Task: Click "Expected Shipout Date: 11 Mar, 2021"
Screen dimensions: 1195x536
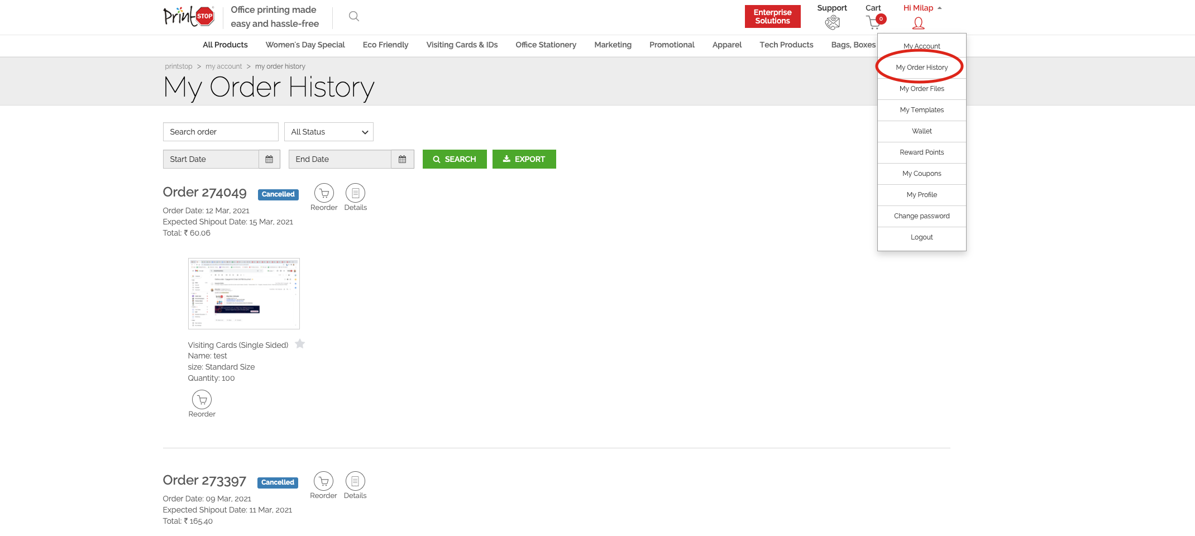Action: coord(227,510)
